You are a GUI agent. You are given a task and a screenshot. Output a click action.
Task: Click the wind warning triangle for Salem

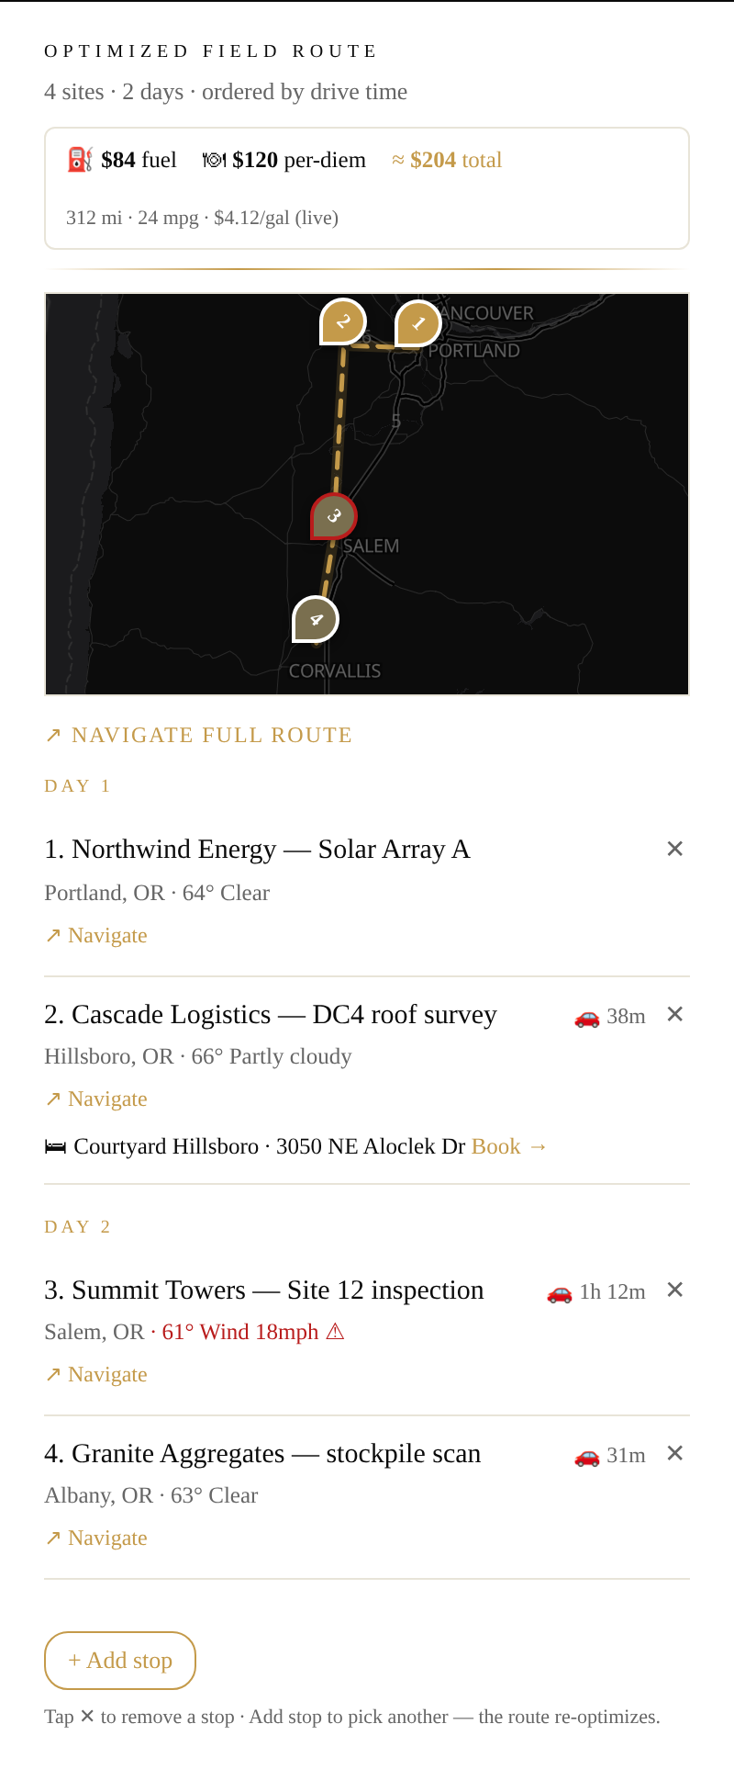[x=336, y=1332]
